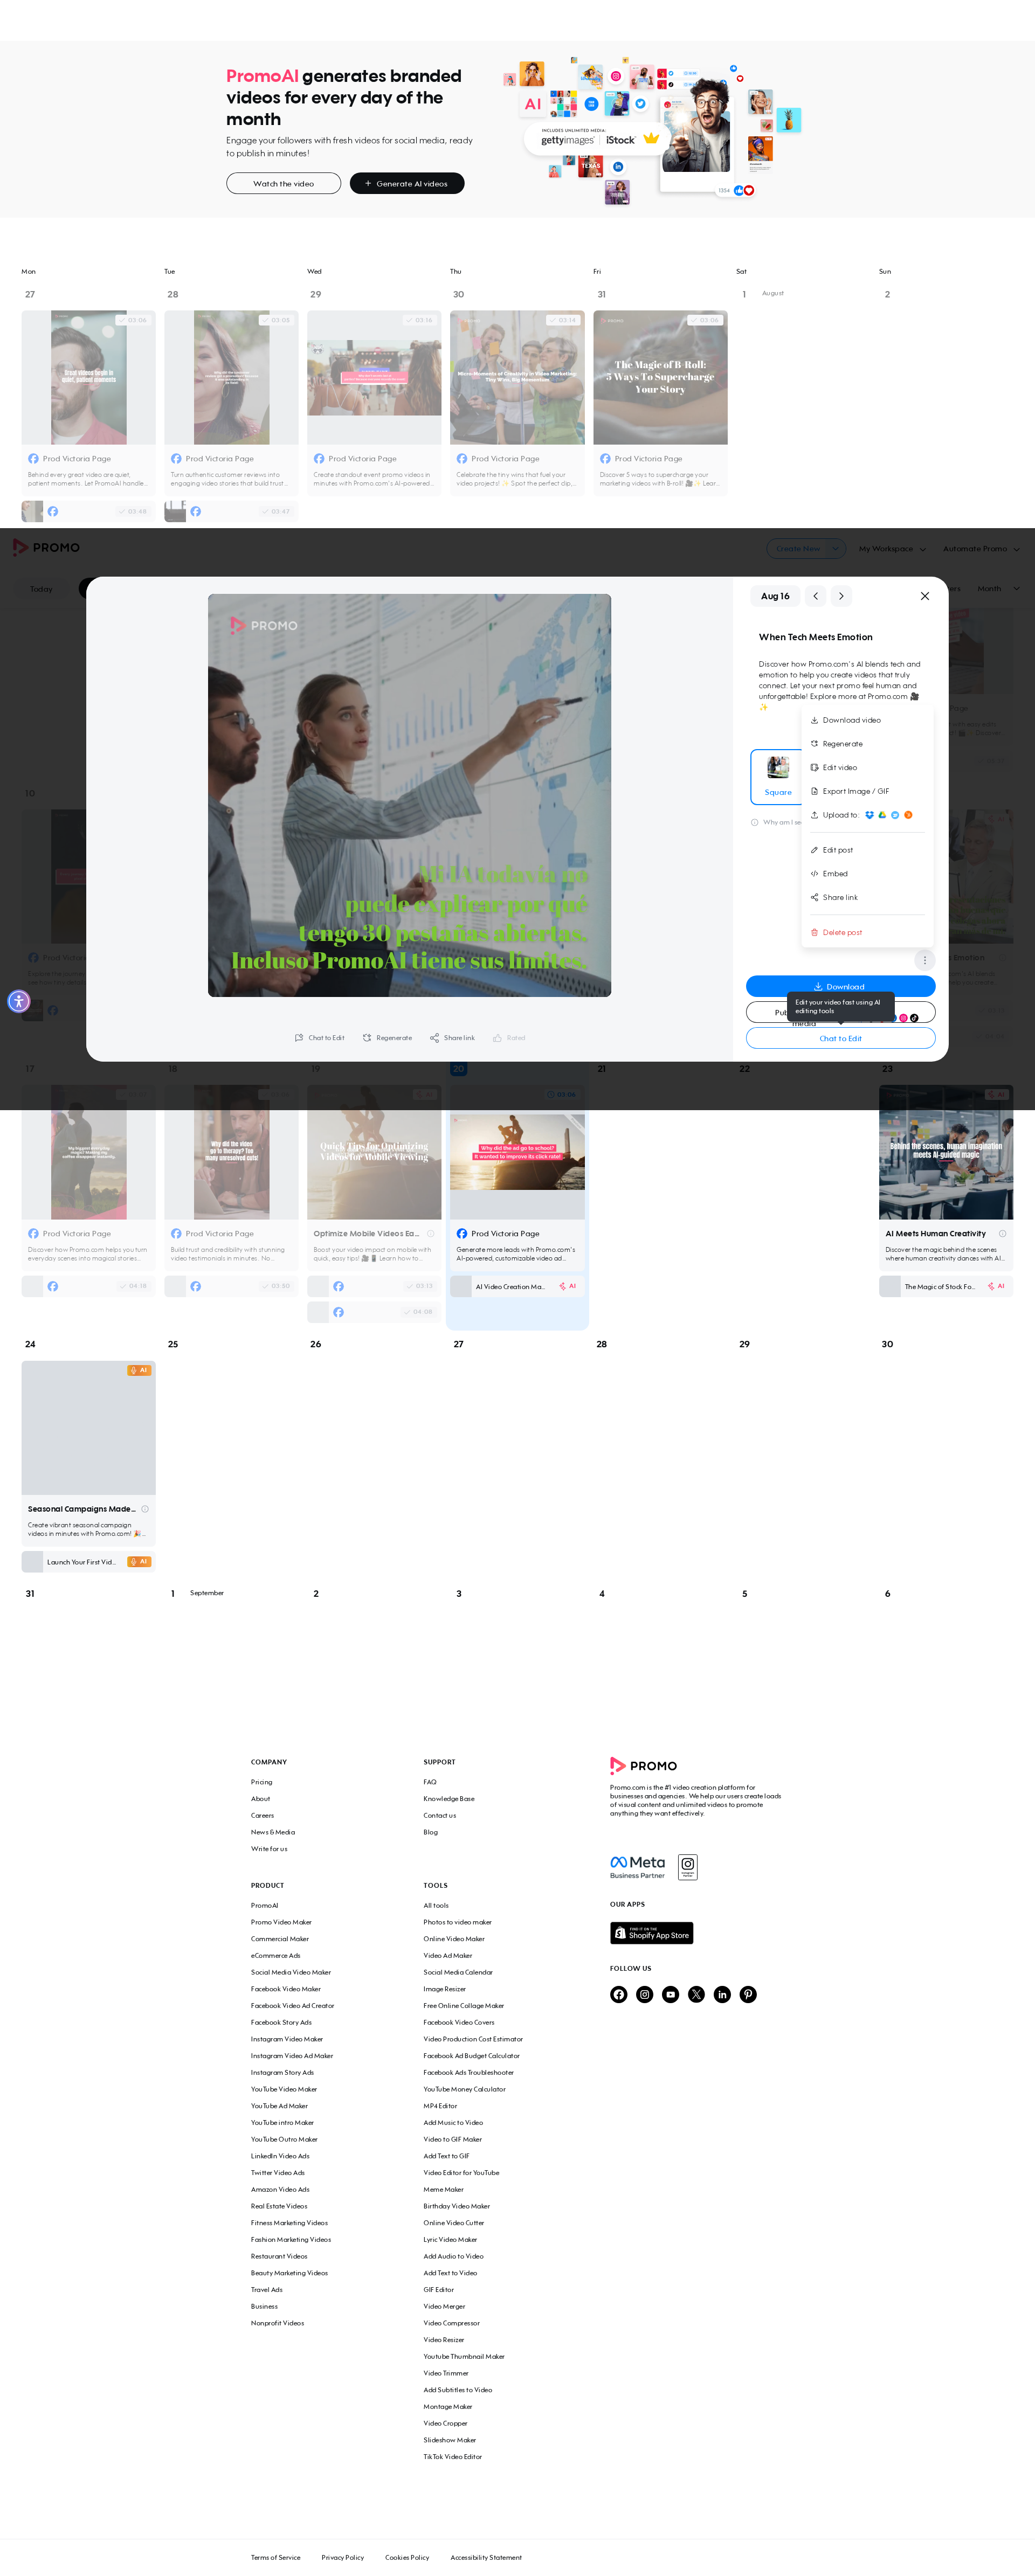1035x2576 pixels.
Task: Click the video preview image in the dialog
Action: tap(409, 795)
